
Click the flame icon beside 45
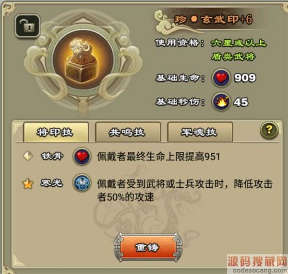[x=221, y=102]
